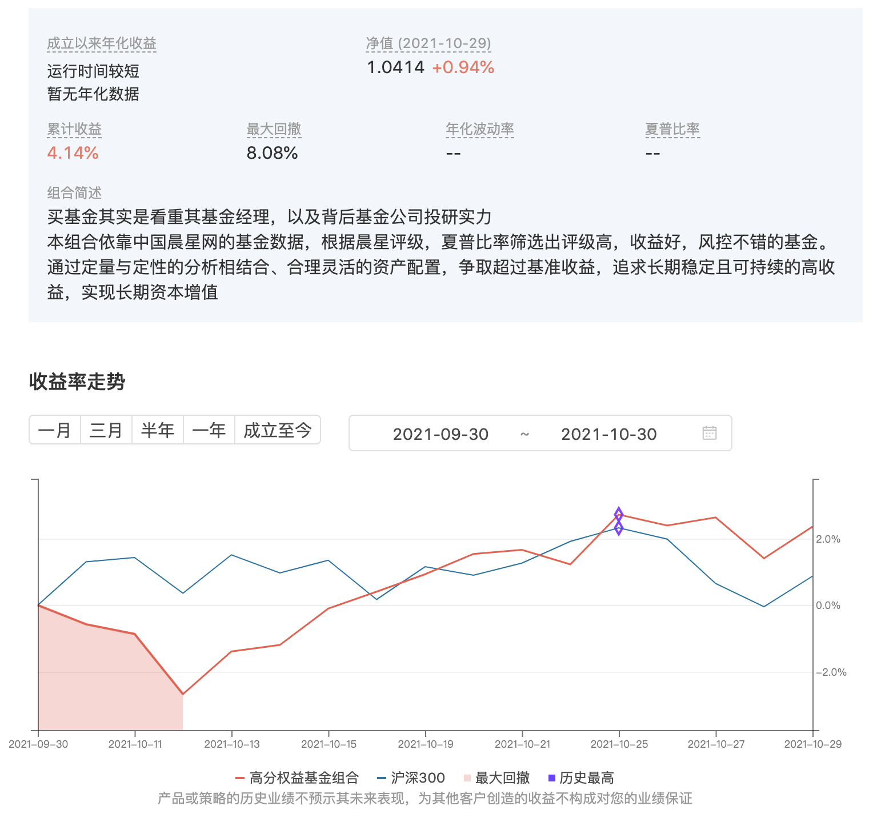
Task: Click the upper purple 历史最高 diamond marker
Action: click(x=619, y=514)
